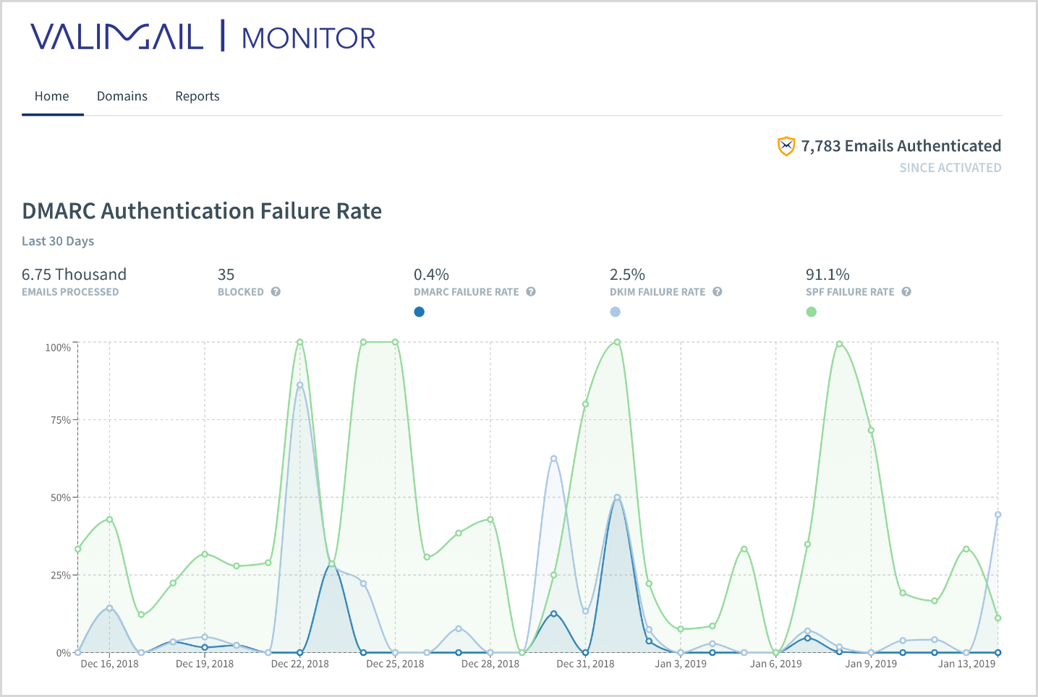Click the green SPF color swatch
Screen dimensions: 1038x697
click(x=811, y=312)
